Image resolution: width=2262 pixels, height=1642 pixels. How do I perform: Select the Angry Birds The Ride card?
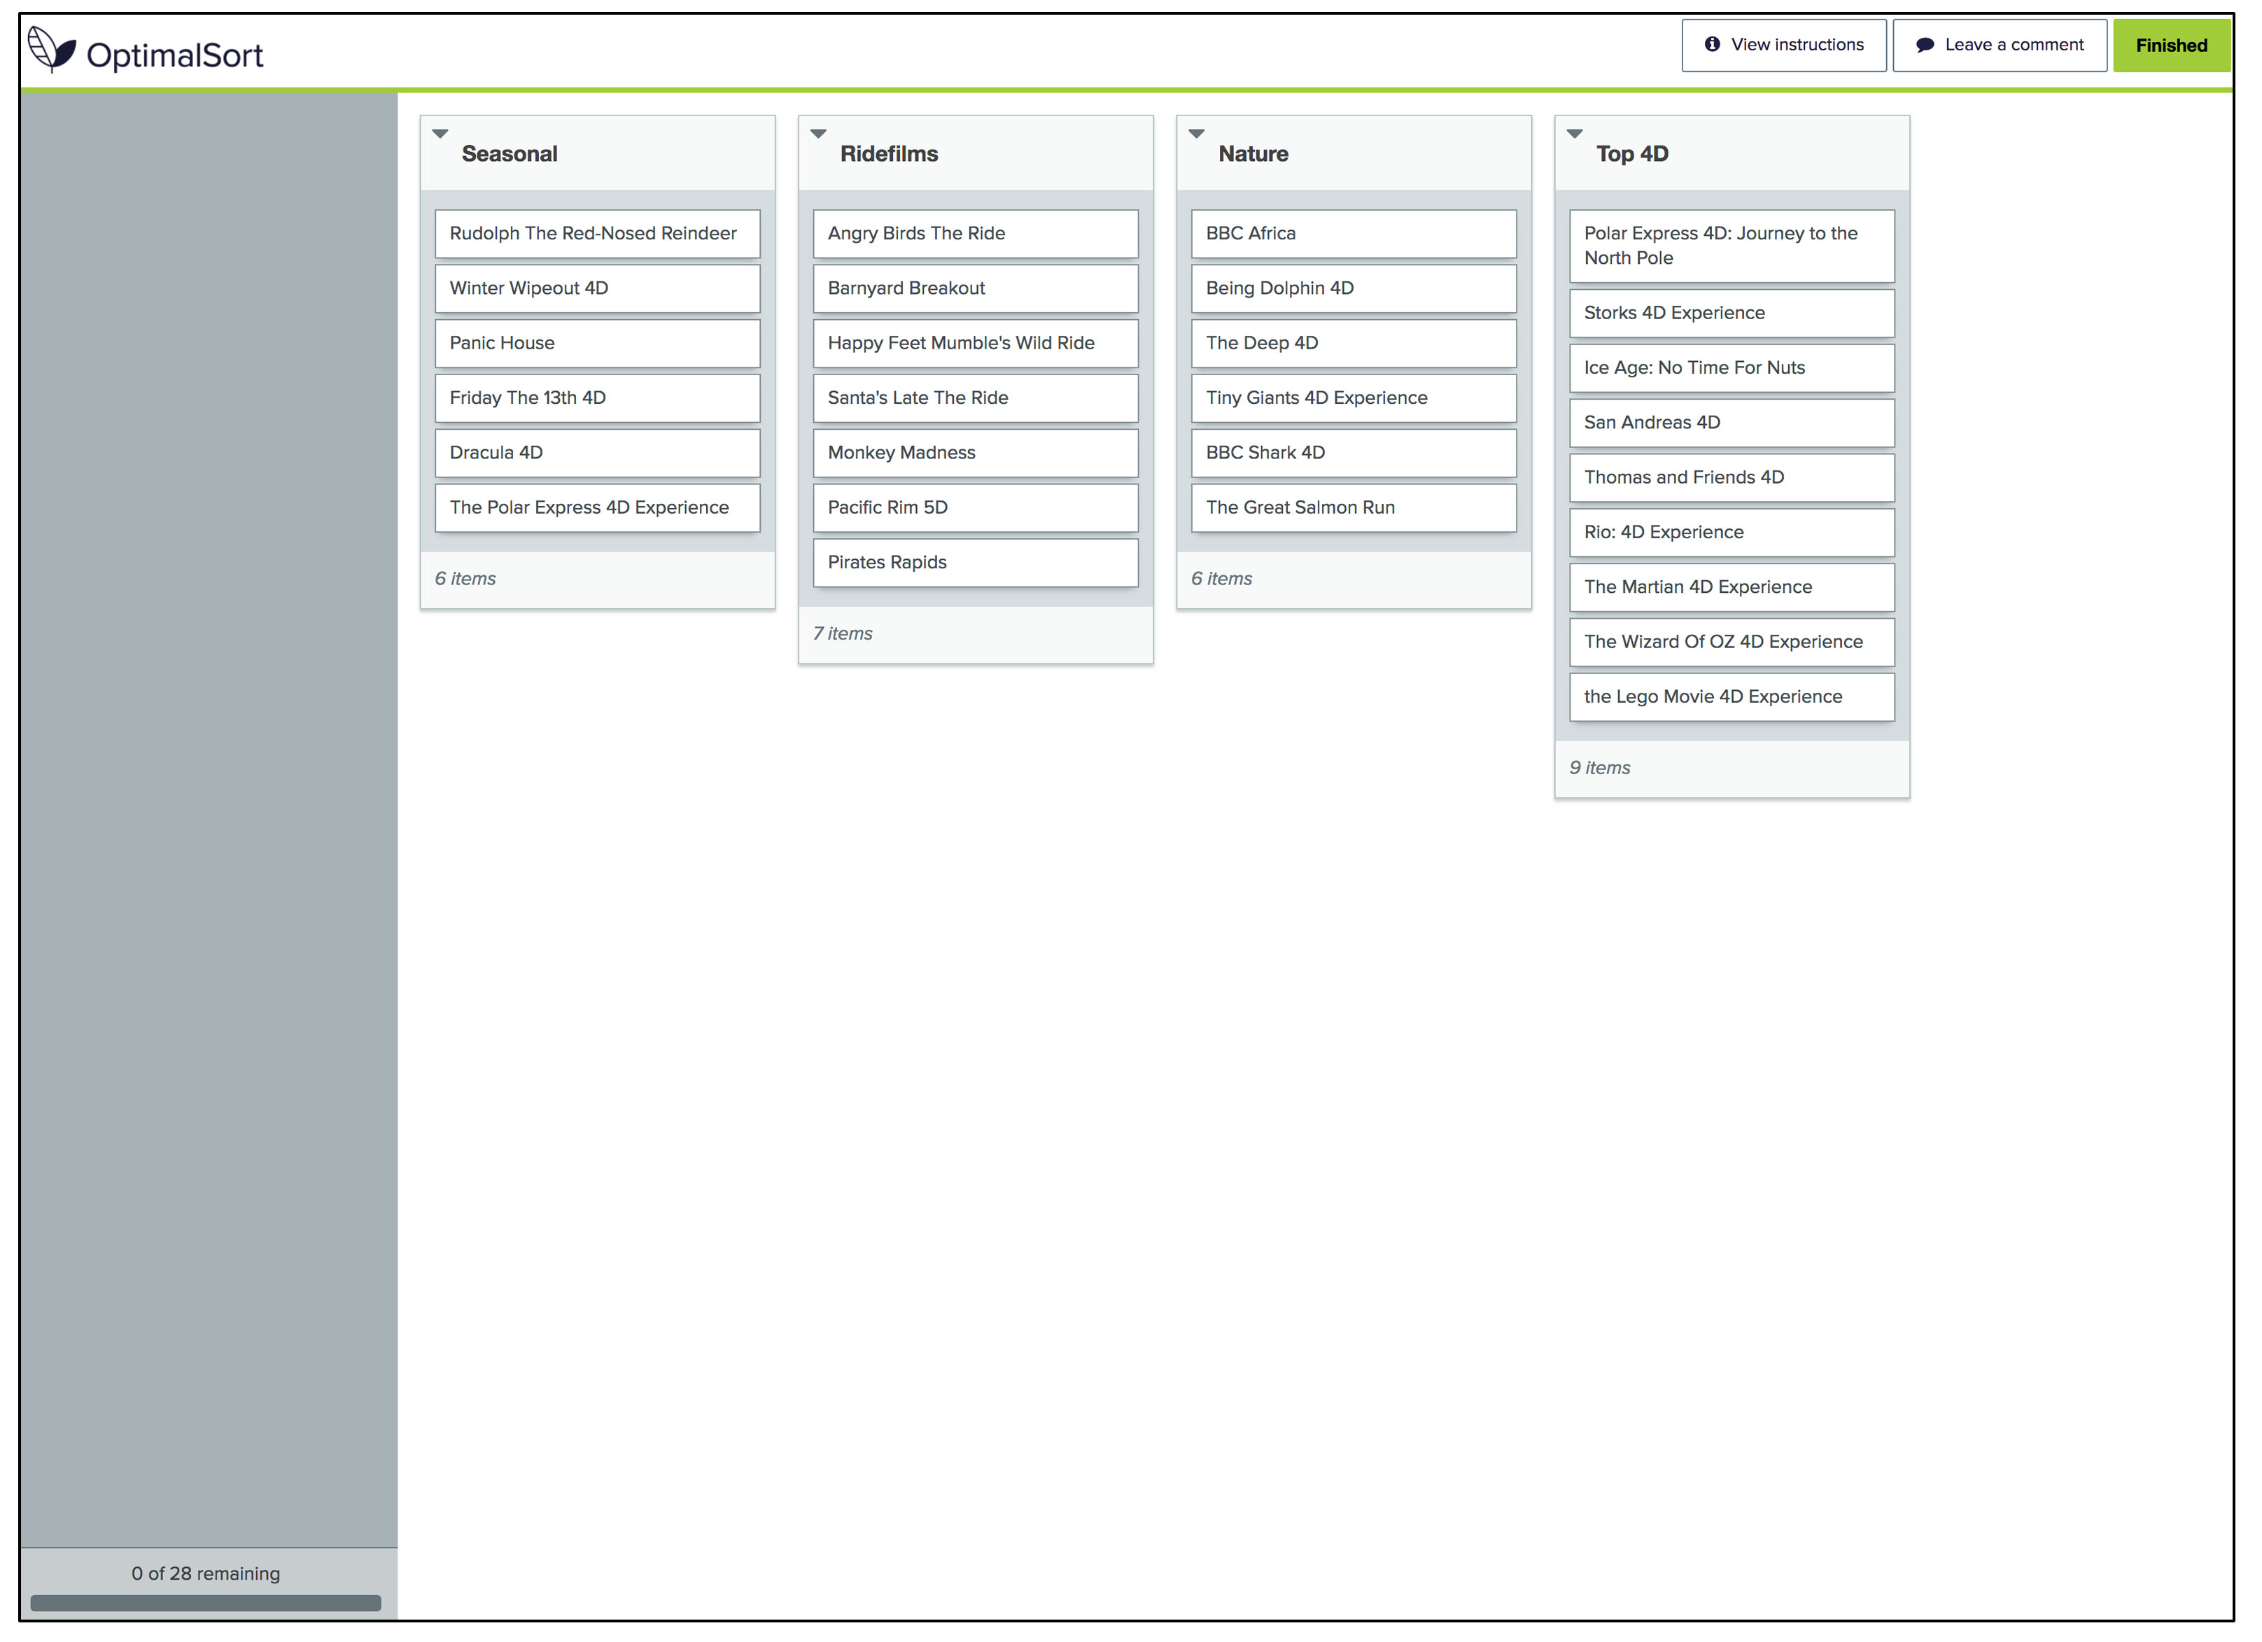click(976, 234)
